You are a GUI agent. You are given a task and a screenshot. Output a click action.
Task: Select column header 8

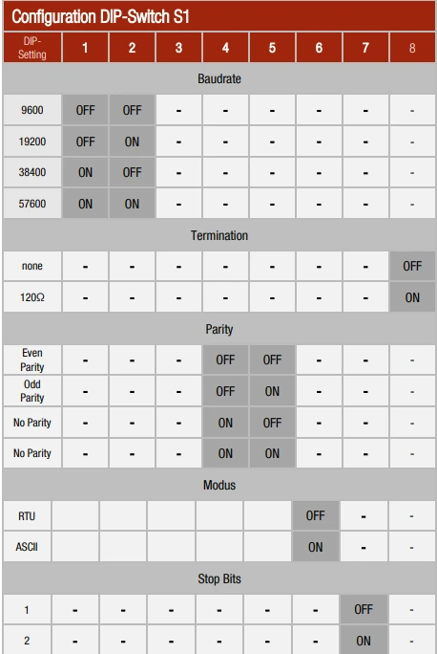point(412,48)
